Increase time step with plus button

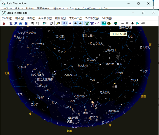(x=132, y=23)
